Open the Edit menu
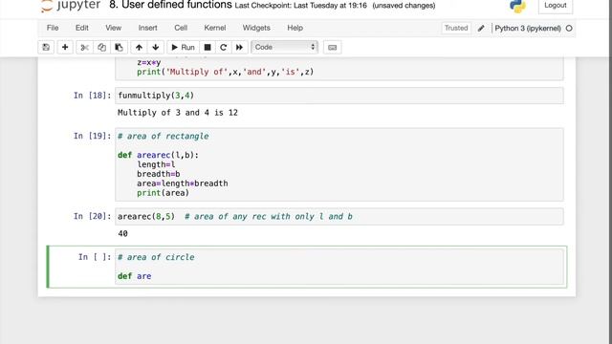612x344 pixels. click(x=81, y=28)
